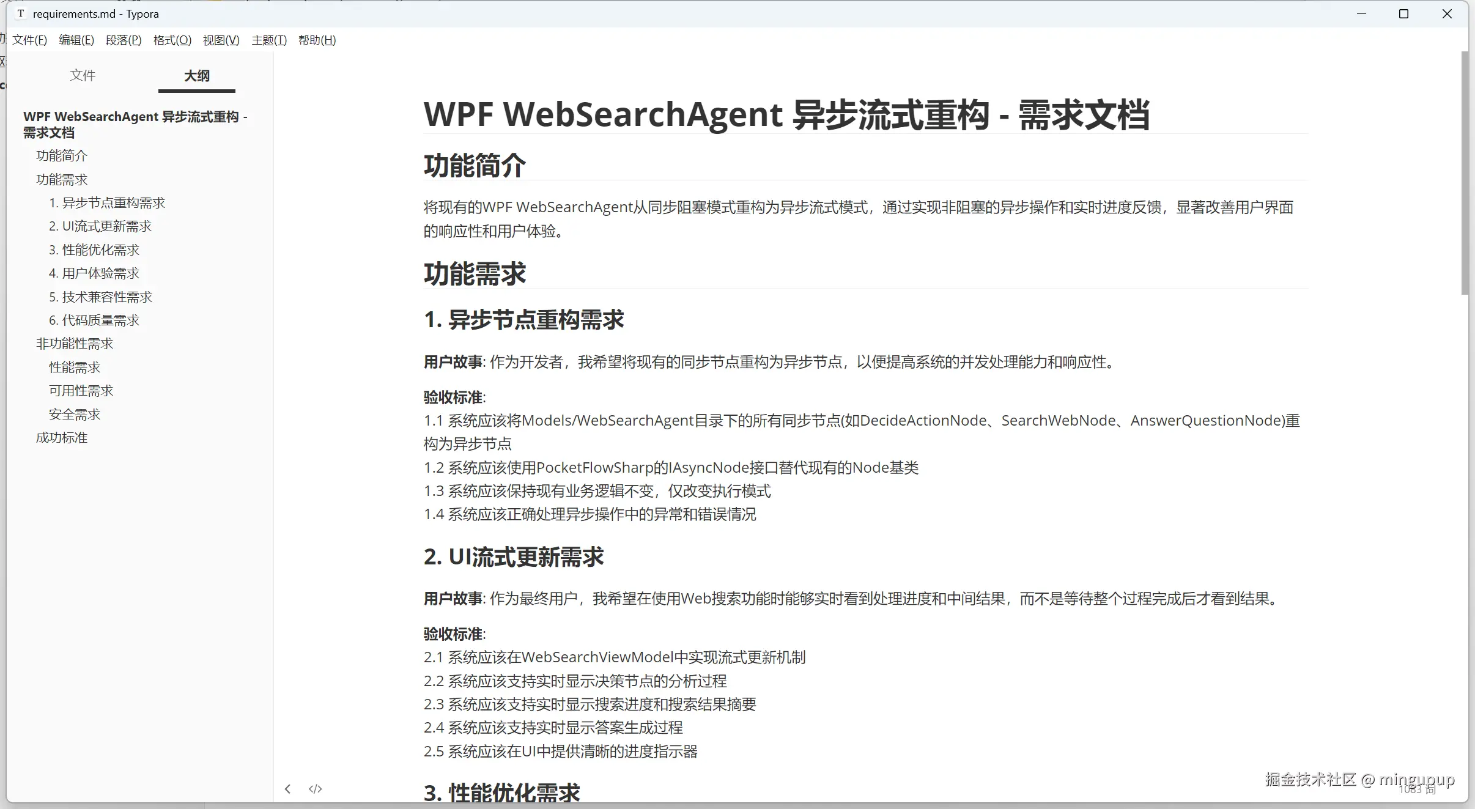The image size is (1475, 809).
Task: Minimize the Typora window
Action: click(1361, 13)
